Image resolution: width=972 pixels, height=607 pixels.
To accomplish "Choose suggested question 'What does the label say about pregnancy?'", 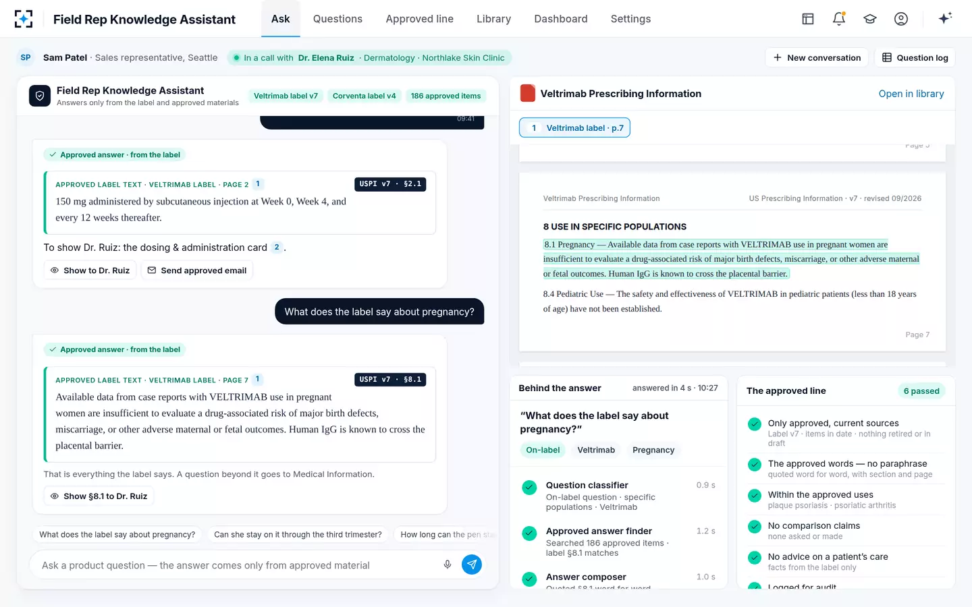I will coord(117,535).
